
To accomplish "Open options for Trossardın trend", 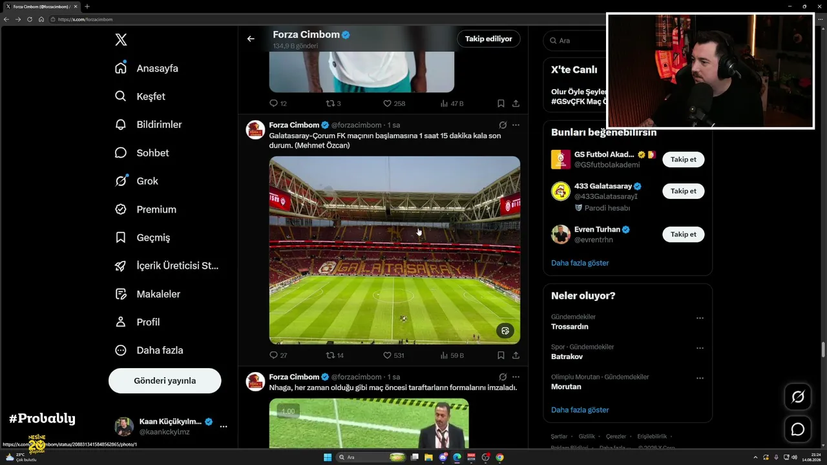I will pos(700,318).
